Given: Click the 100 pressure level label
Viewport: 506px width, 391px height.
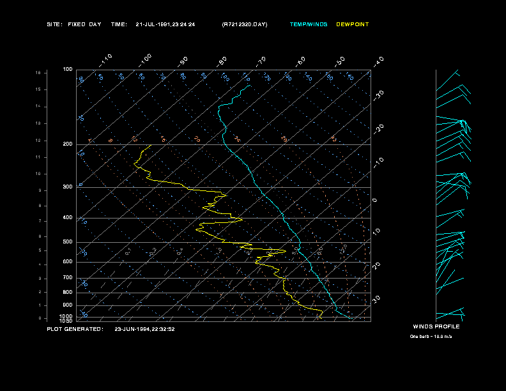Looking at the screenshot, I should point(68,70).
